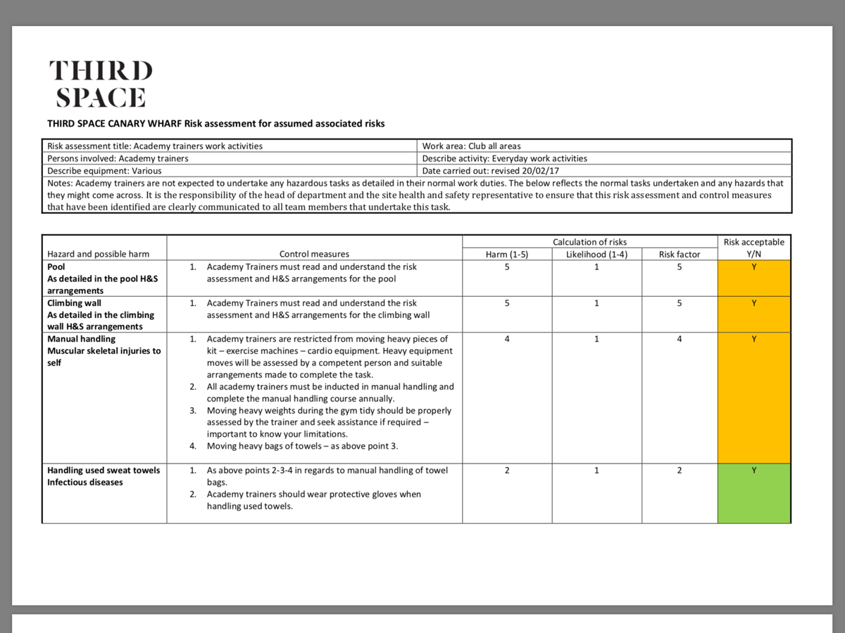Image resolution: width=845 pixels, height=633 pixels.
Task: Select the 'Calculation of risks' column header
Action: coord(589,241)
